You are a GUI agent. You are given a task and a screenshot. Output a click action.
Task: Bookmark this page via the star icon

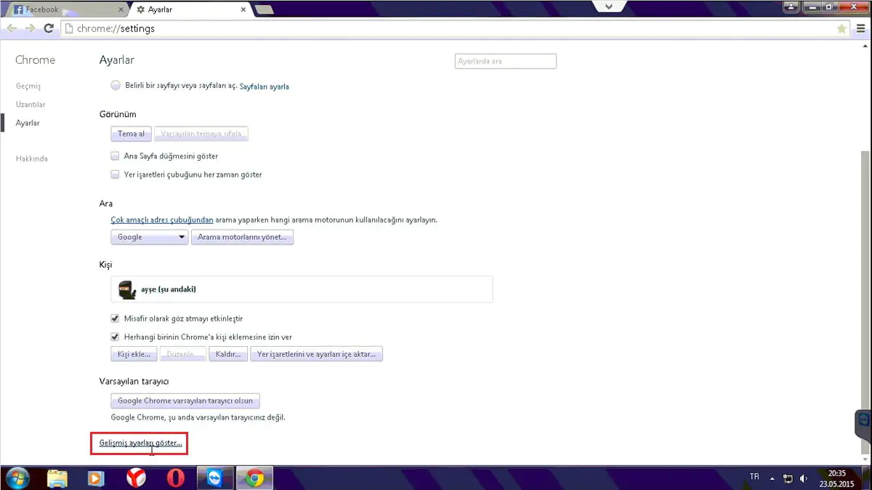(x=841, y=28)
